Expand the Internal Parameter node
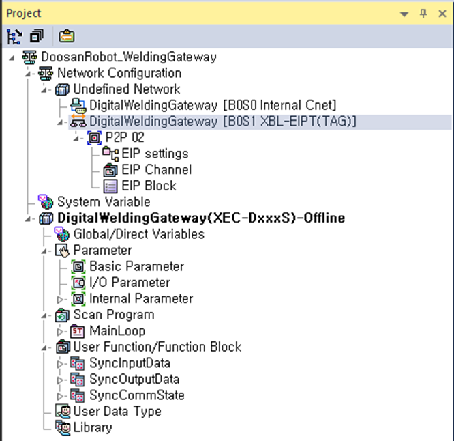This screenshot has height=441, width=454. tap(61, 299)
